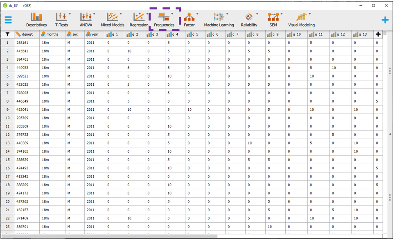
Task: Click the Regression analysis icon
Action: (139, 19)
